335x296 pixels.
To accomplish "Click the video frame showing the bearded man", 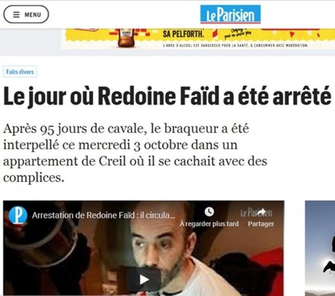I will point(144,248).
